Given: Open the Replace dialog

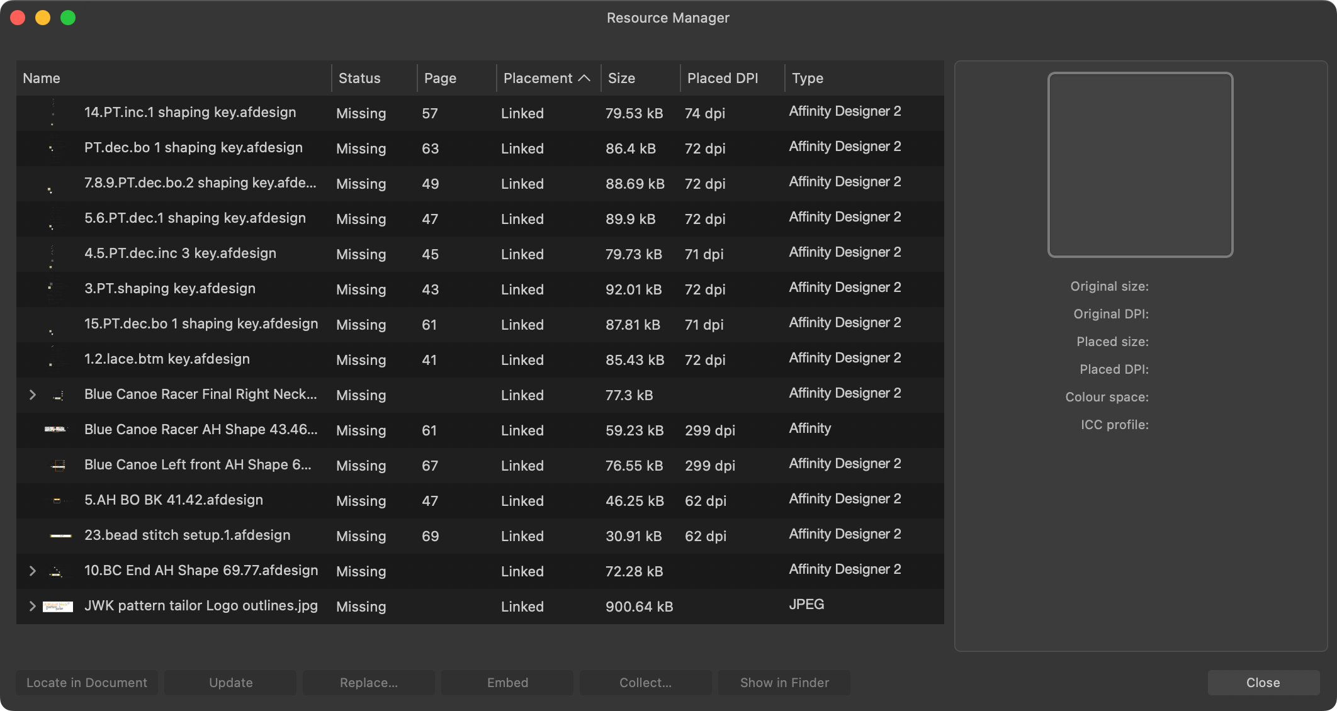Looking at the screenshot, I should [x=368, y=682].
